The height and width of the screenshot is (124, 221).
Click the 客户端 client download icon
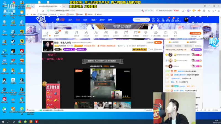pos(168,19)
